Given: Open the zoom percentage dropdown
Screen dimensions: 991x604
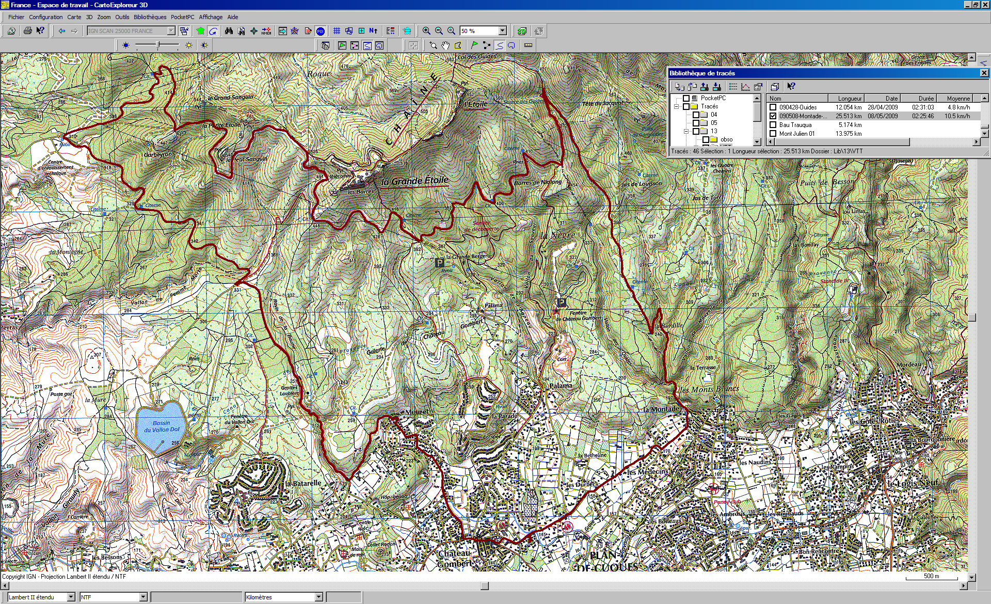Looking at the screenshot, I should (502, 31).
